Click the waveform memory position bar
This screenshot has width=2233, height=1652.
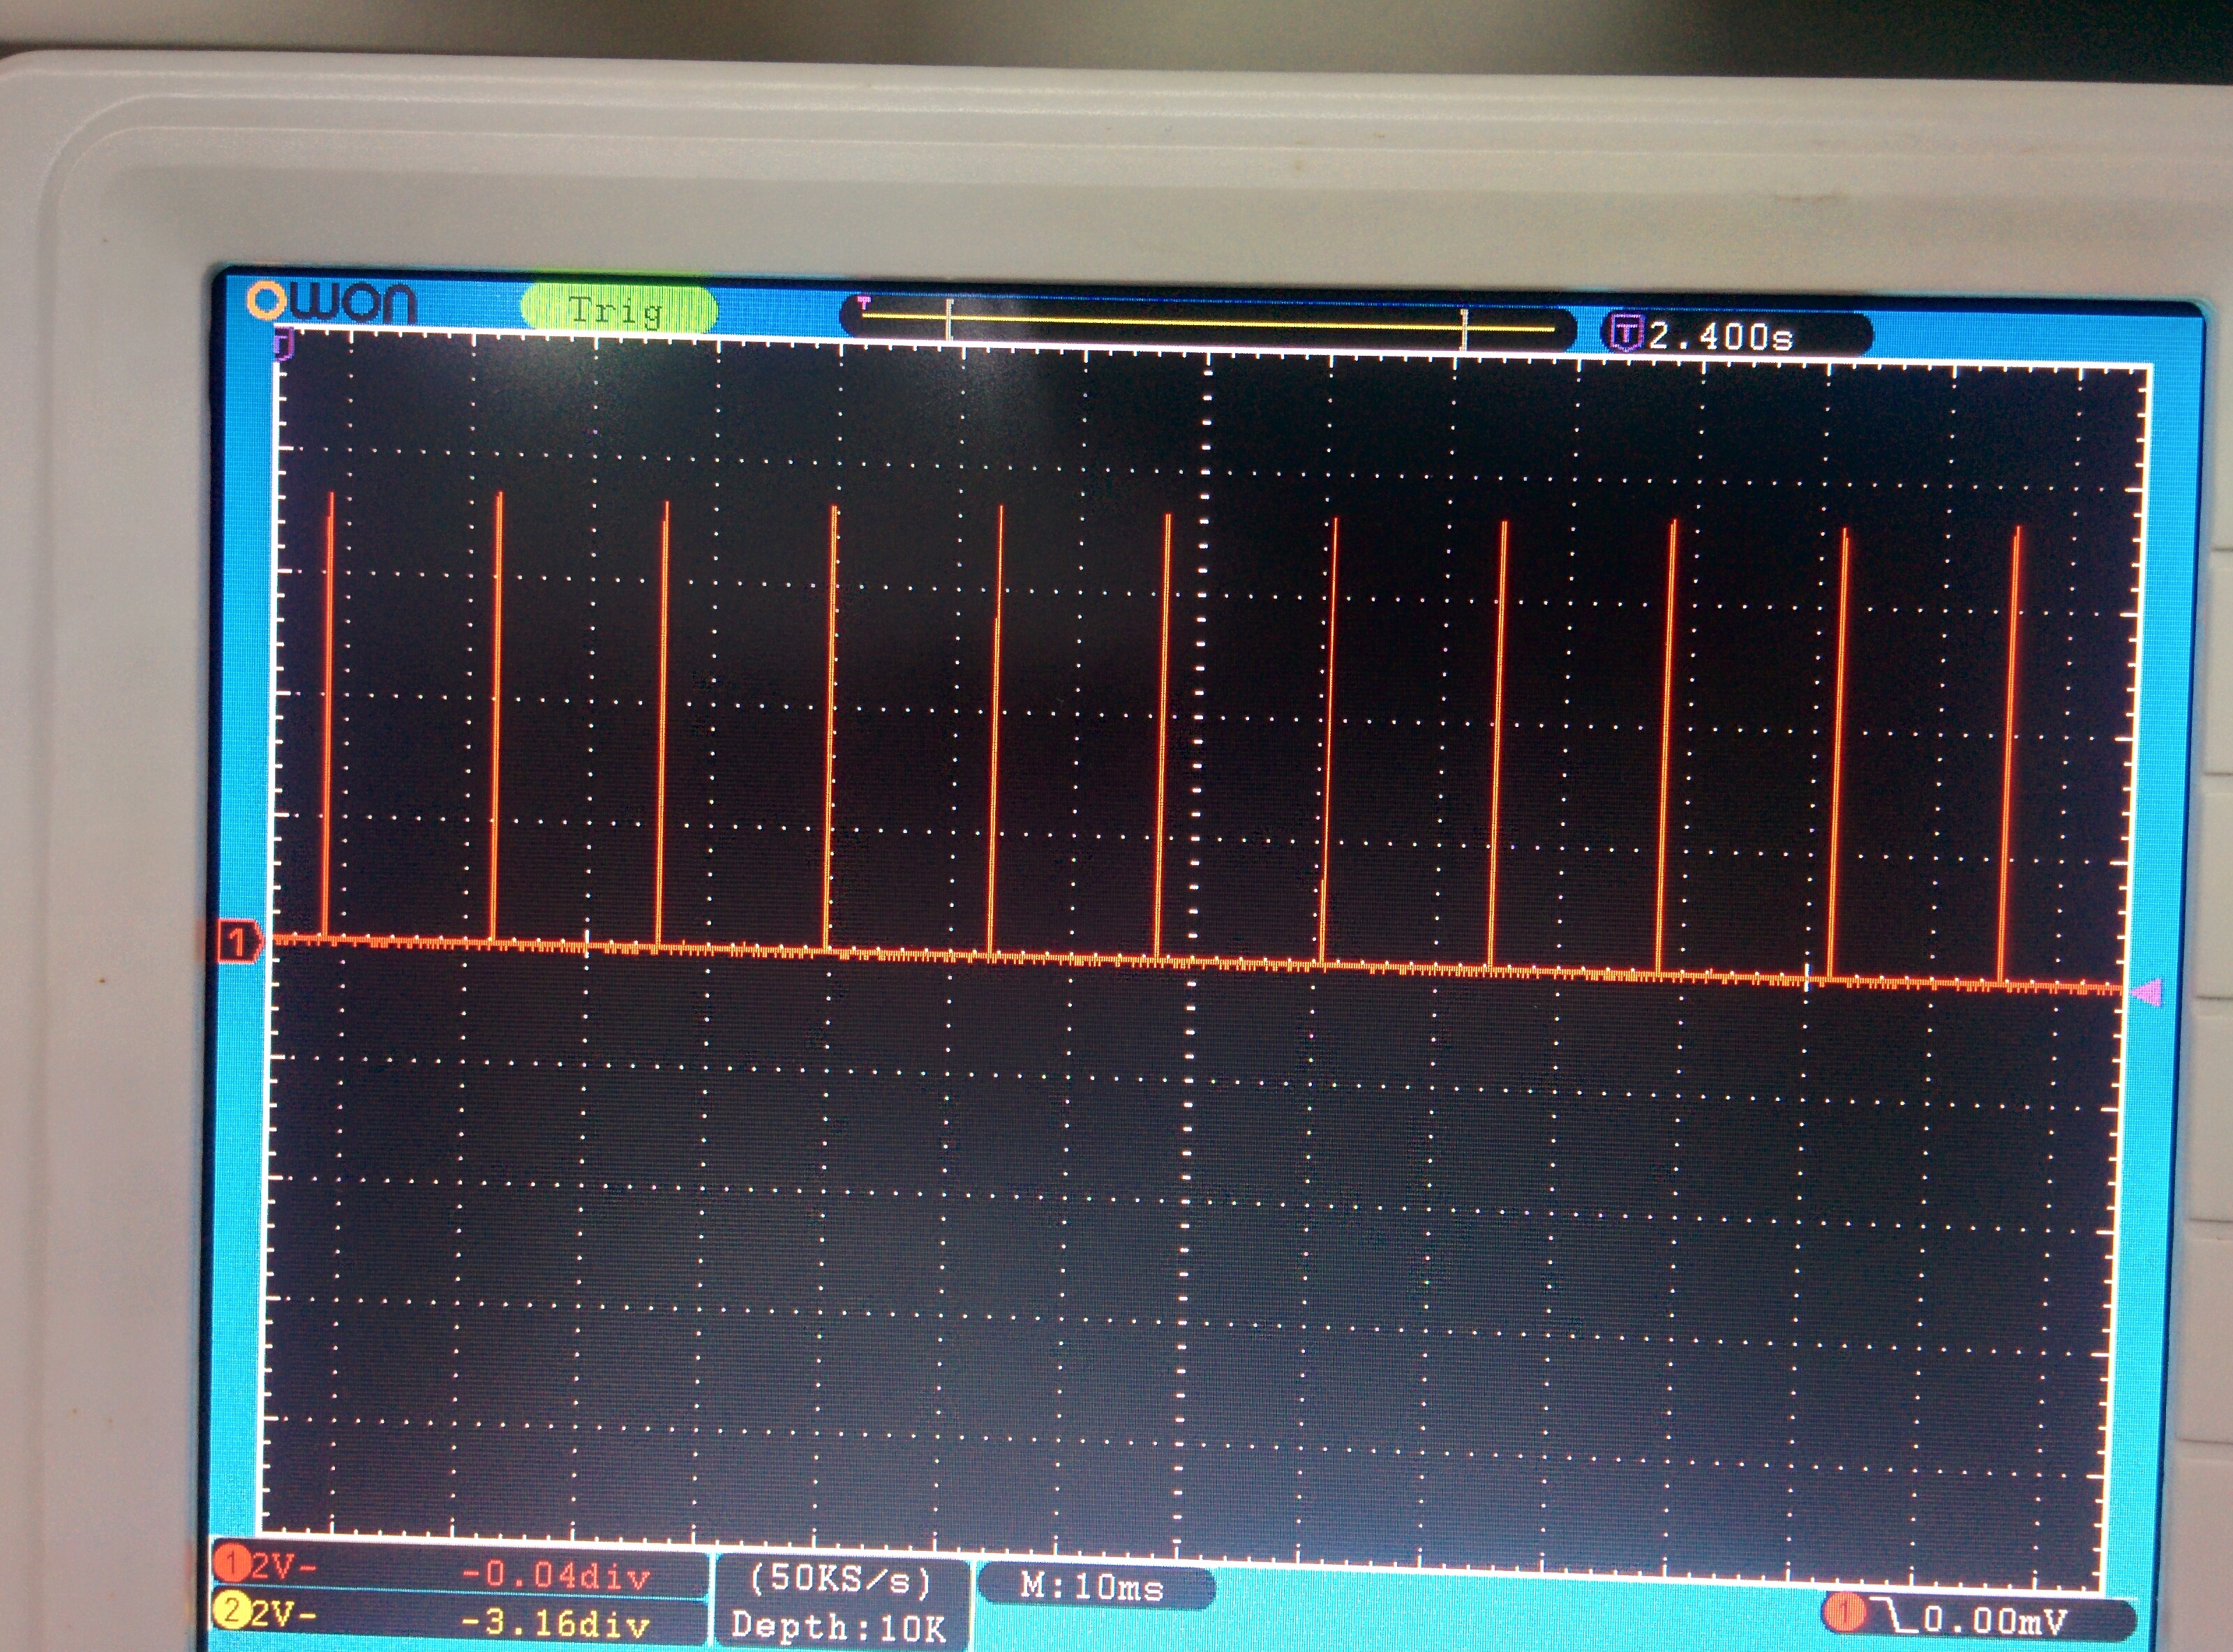click(1208, 324)
